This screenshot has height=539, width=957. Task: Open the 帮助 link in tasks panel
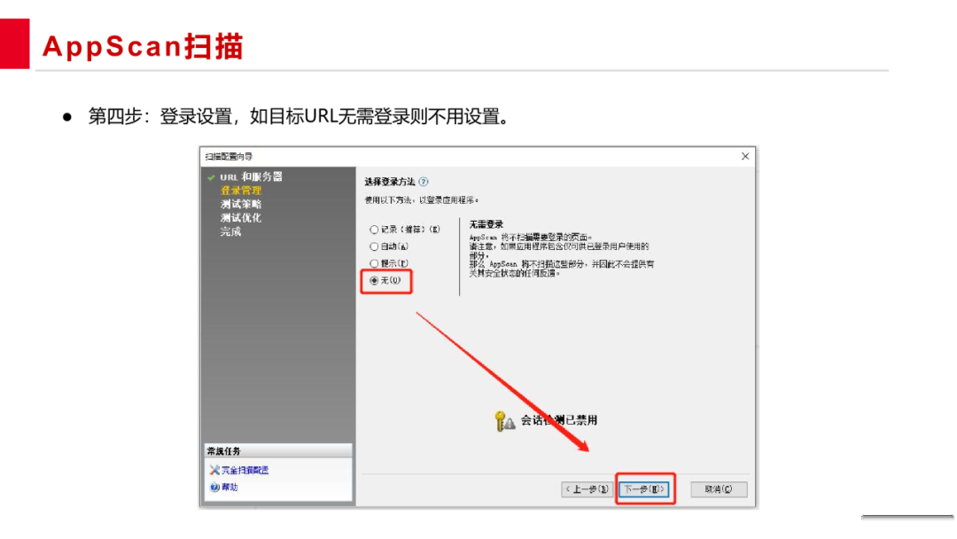pos(230,487)
